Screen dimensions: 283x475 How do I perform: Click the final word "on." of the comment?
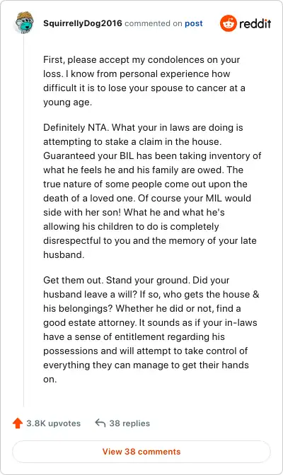tap(50, 380)
